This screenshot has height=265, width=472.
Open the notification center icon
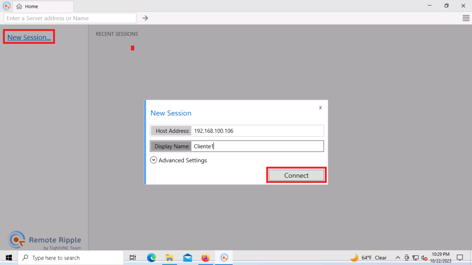click(460, 258)
